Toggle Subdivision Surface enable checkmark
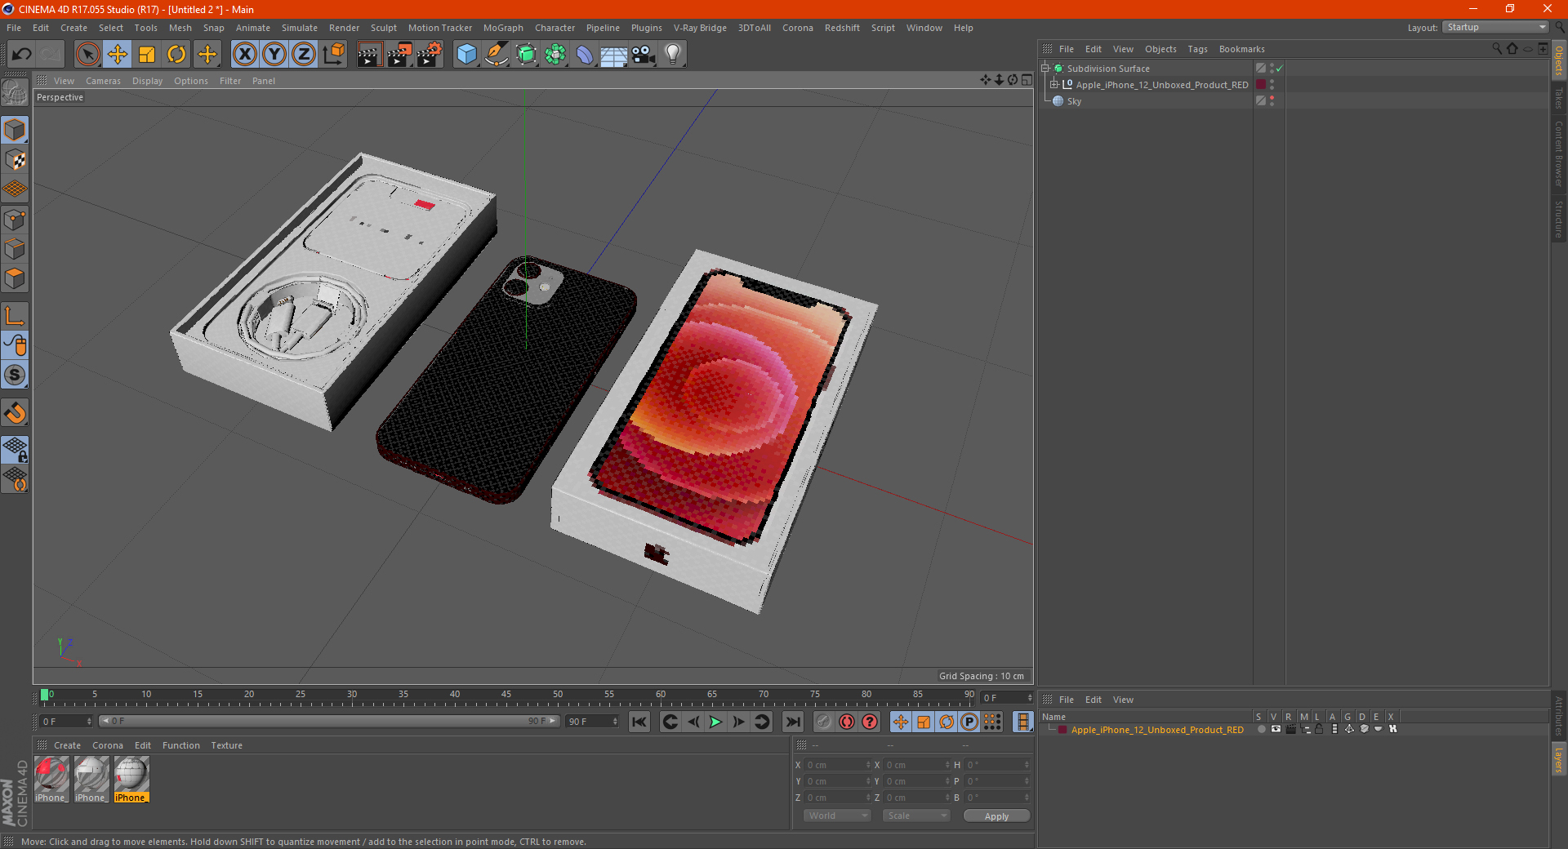Image resolution: width=1568 pixels, height=849 pixels. pyautogui.click(x=1279, y=69)
